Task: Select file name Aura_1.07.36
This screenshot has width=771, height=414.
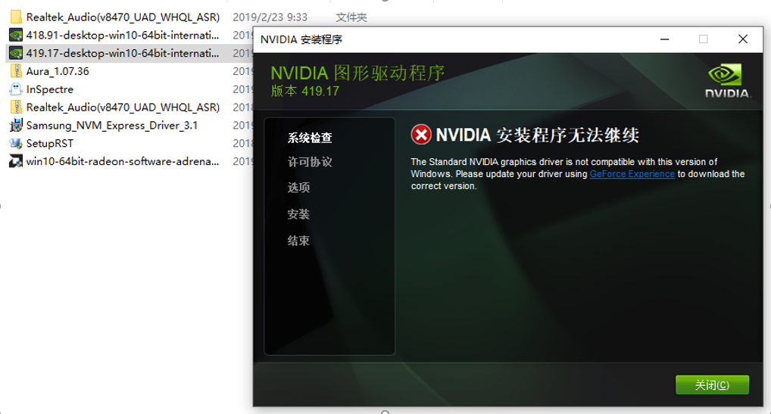Action: (x=58, y=71)
